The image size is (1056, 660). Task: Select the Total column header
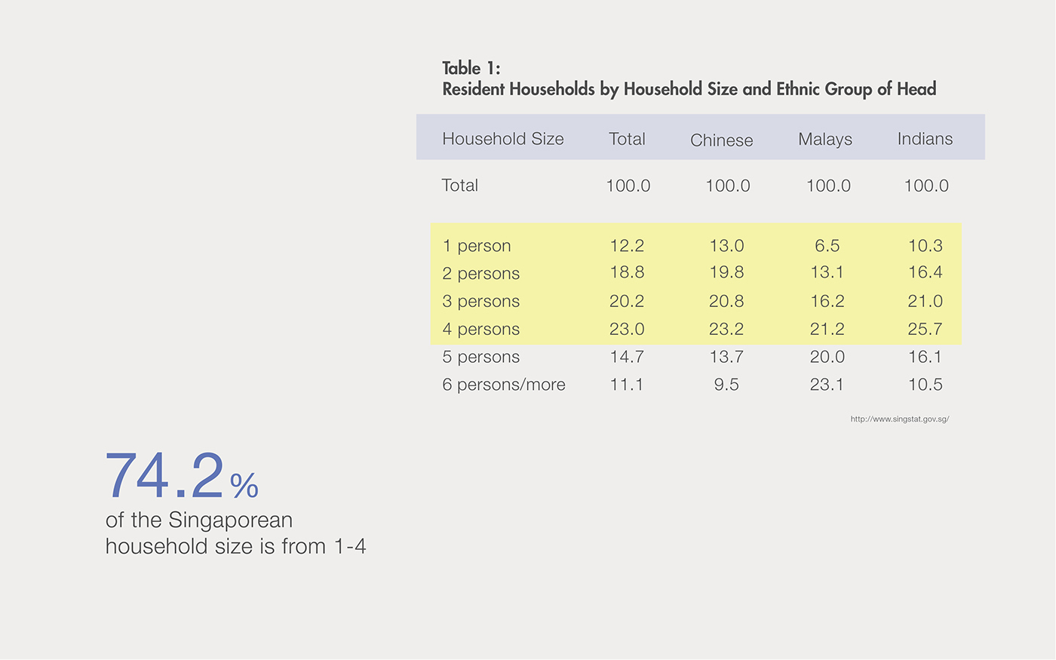pyautogui.click(x=627, y=139)
